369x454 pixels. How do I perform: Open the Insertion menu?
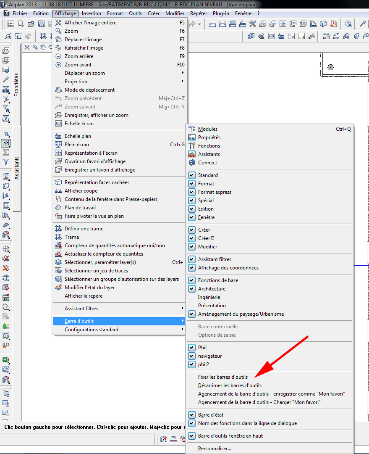pos(92,13)
